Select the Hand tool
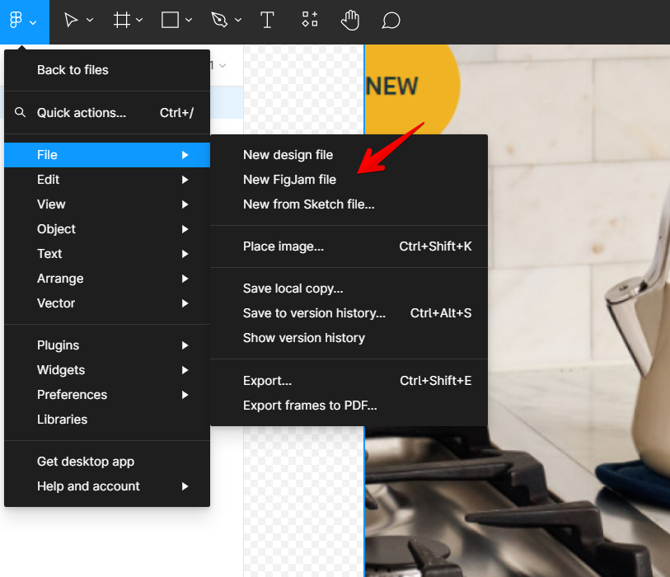 pyautogui.click(x=351, y=21)
